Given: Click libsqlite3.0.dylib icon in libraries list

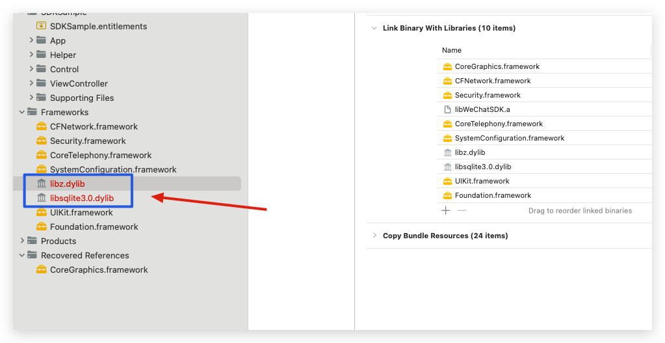Looking at the screenshot, I should (x=447, y=167).
